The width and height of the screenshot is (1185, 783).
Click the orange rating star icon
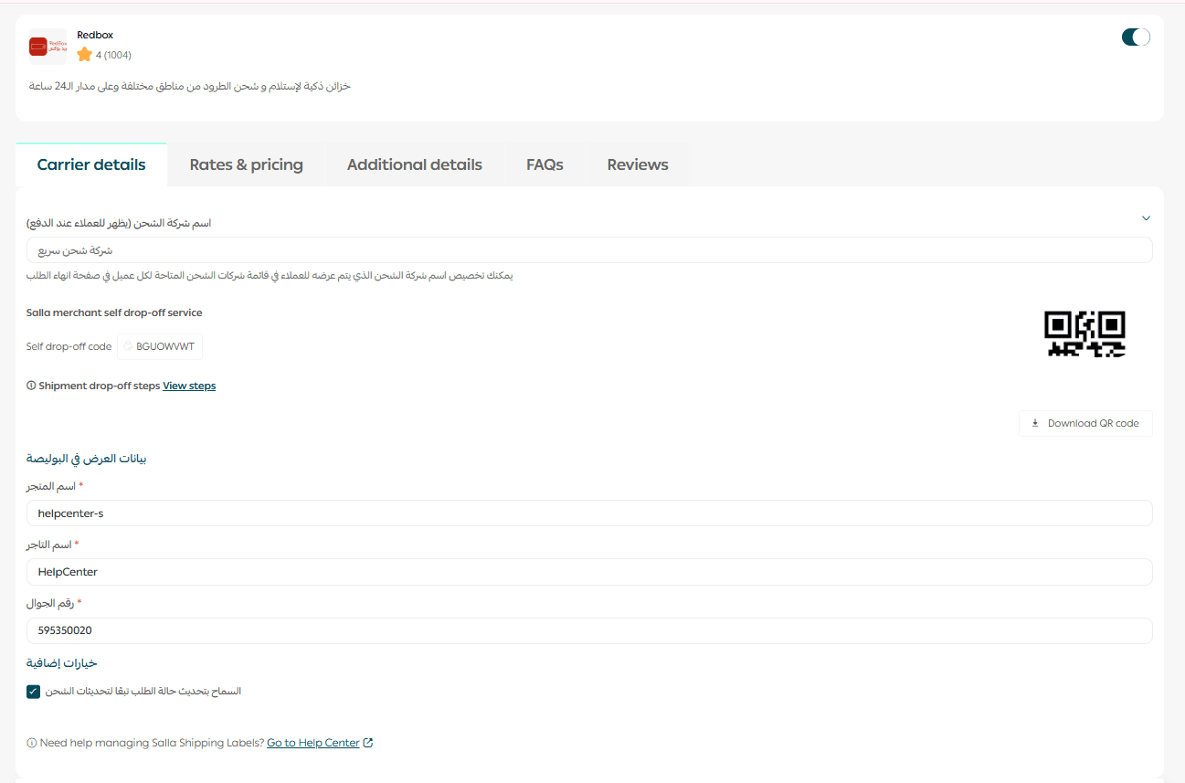(x=85, y=55)
